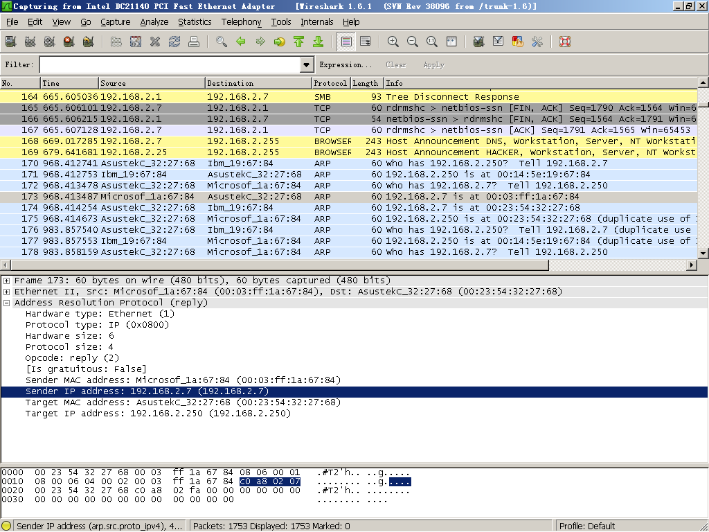
Task: Close the capture file X icon
Action: point(155,42)
